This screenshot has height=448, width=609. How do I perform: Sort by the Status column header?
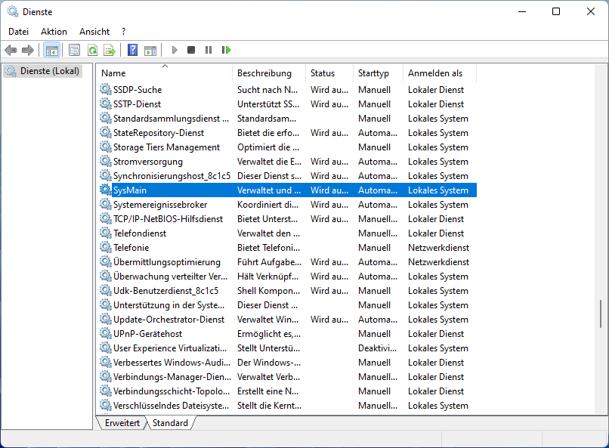329,73
